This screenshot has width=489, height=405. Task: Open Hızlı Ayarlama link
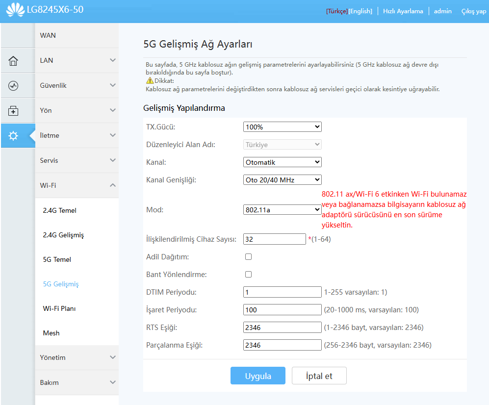(x=403, y=11)
